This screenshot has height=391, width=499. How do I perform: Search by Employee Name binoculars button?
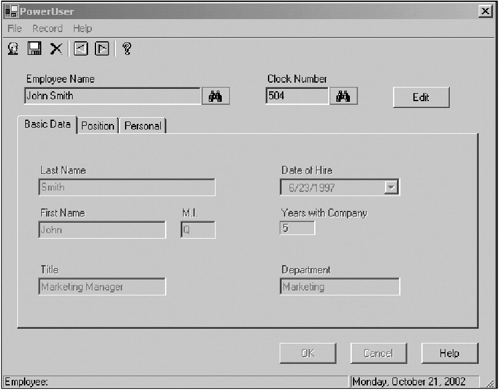pyautogui.click(x=216, y=96)
